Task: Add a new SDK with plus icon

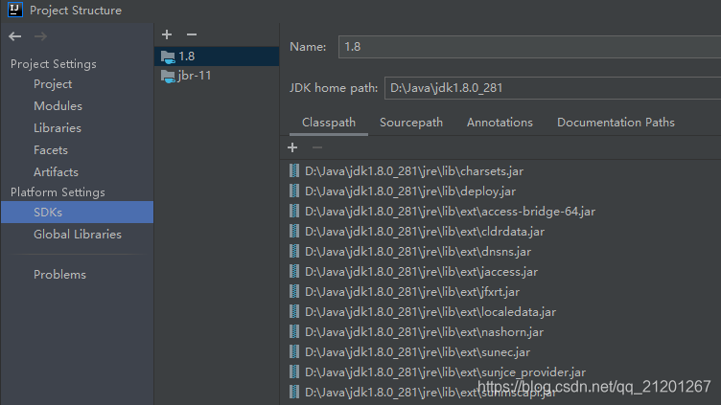Action: [167, 34]
